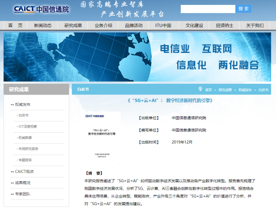Open the 研究成果 menu item

(73, 25)
